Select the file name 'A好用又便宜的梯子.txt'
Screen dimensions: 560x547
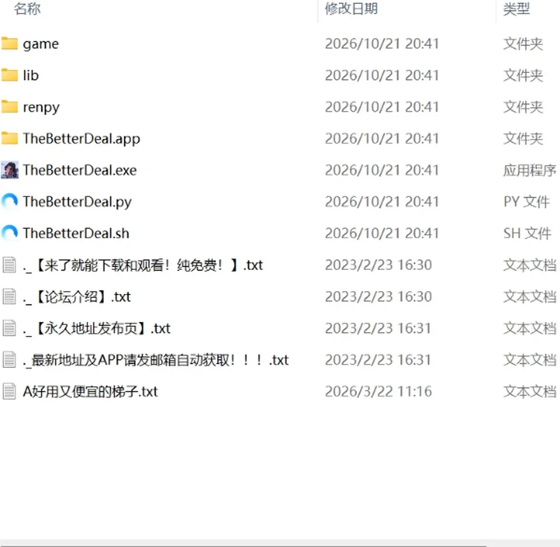pos(90,392)
